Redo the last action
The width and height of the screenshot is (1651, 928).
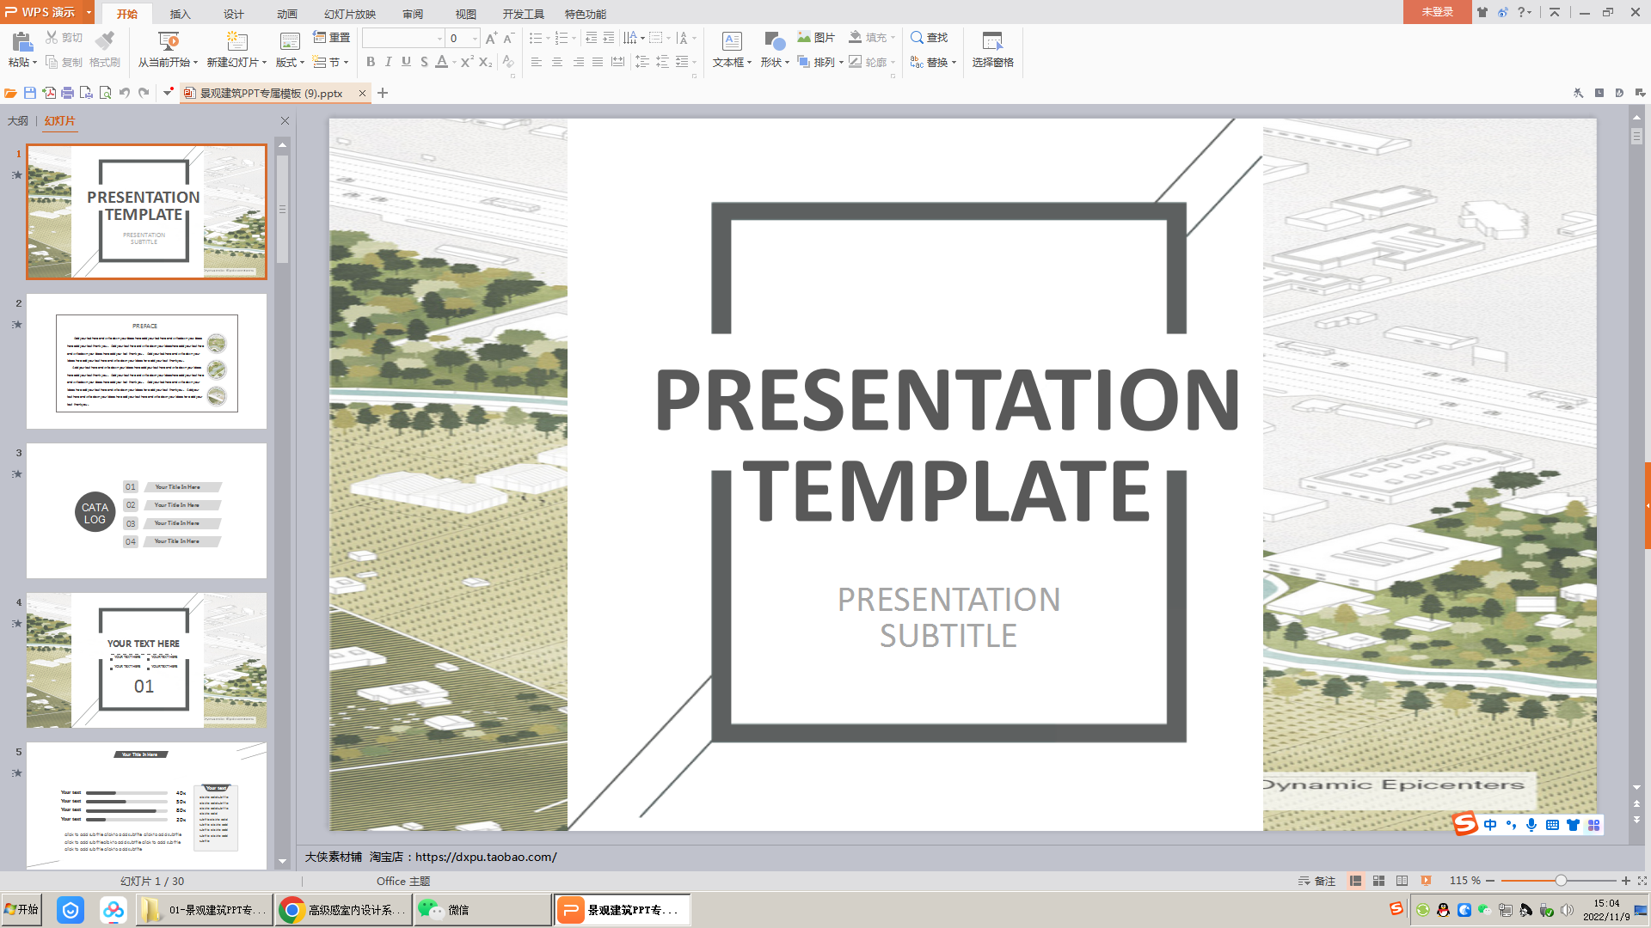[x=144, y=93]
